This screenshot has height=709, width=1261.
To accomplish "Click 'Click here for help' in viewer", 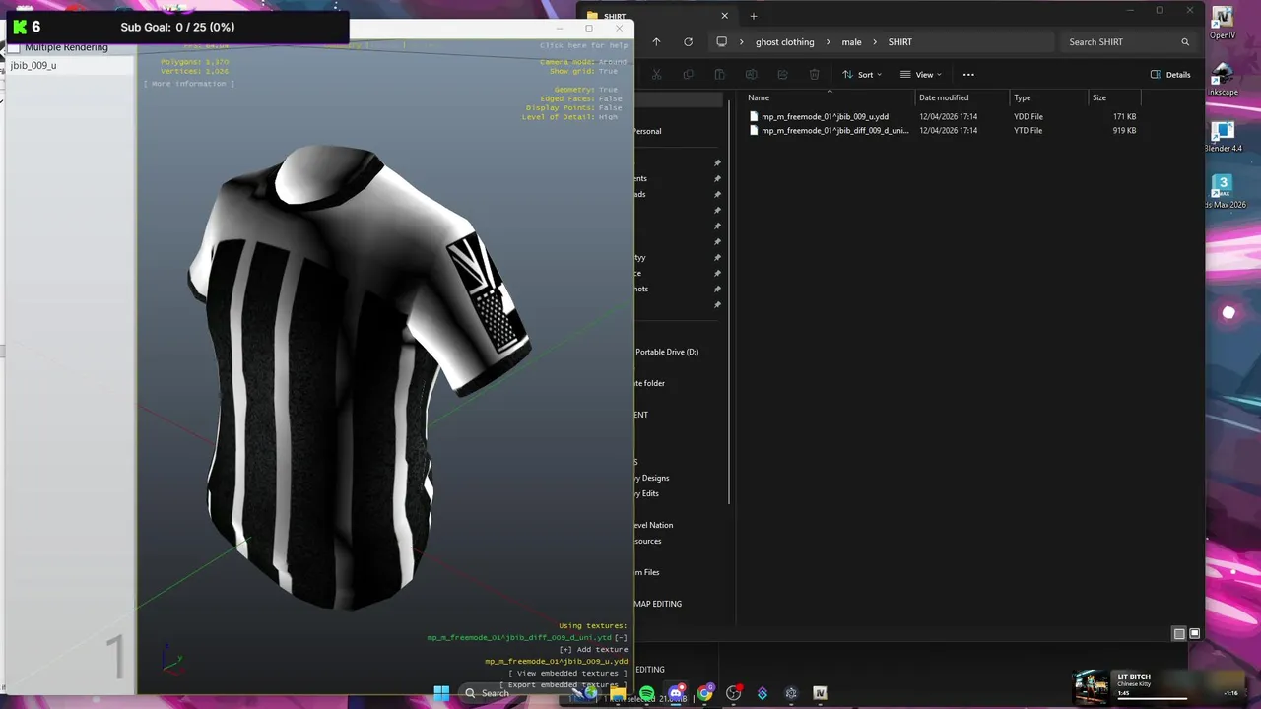I will point(583,45).
